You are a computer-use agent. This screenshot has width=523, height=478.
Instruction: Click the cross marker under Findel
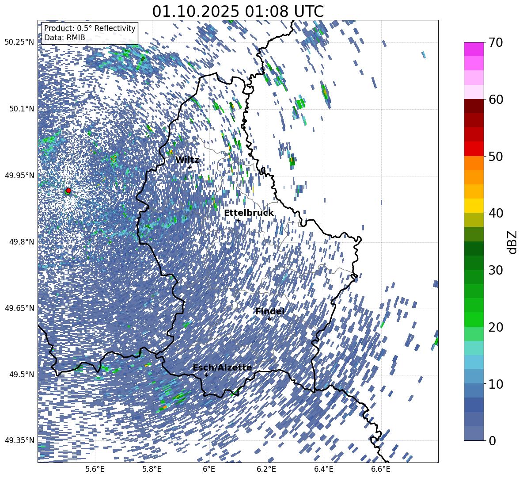(x=269, y=319)
